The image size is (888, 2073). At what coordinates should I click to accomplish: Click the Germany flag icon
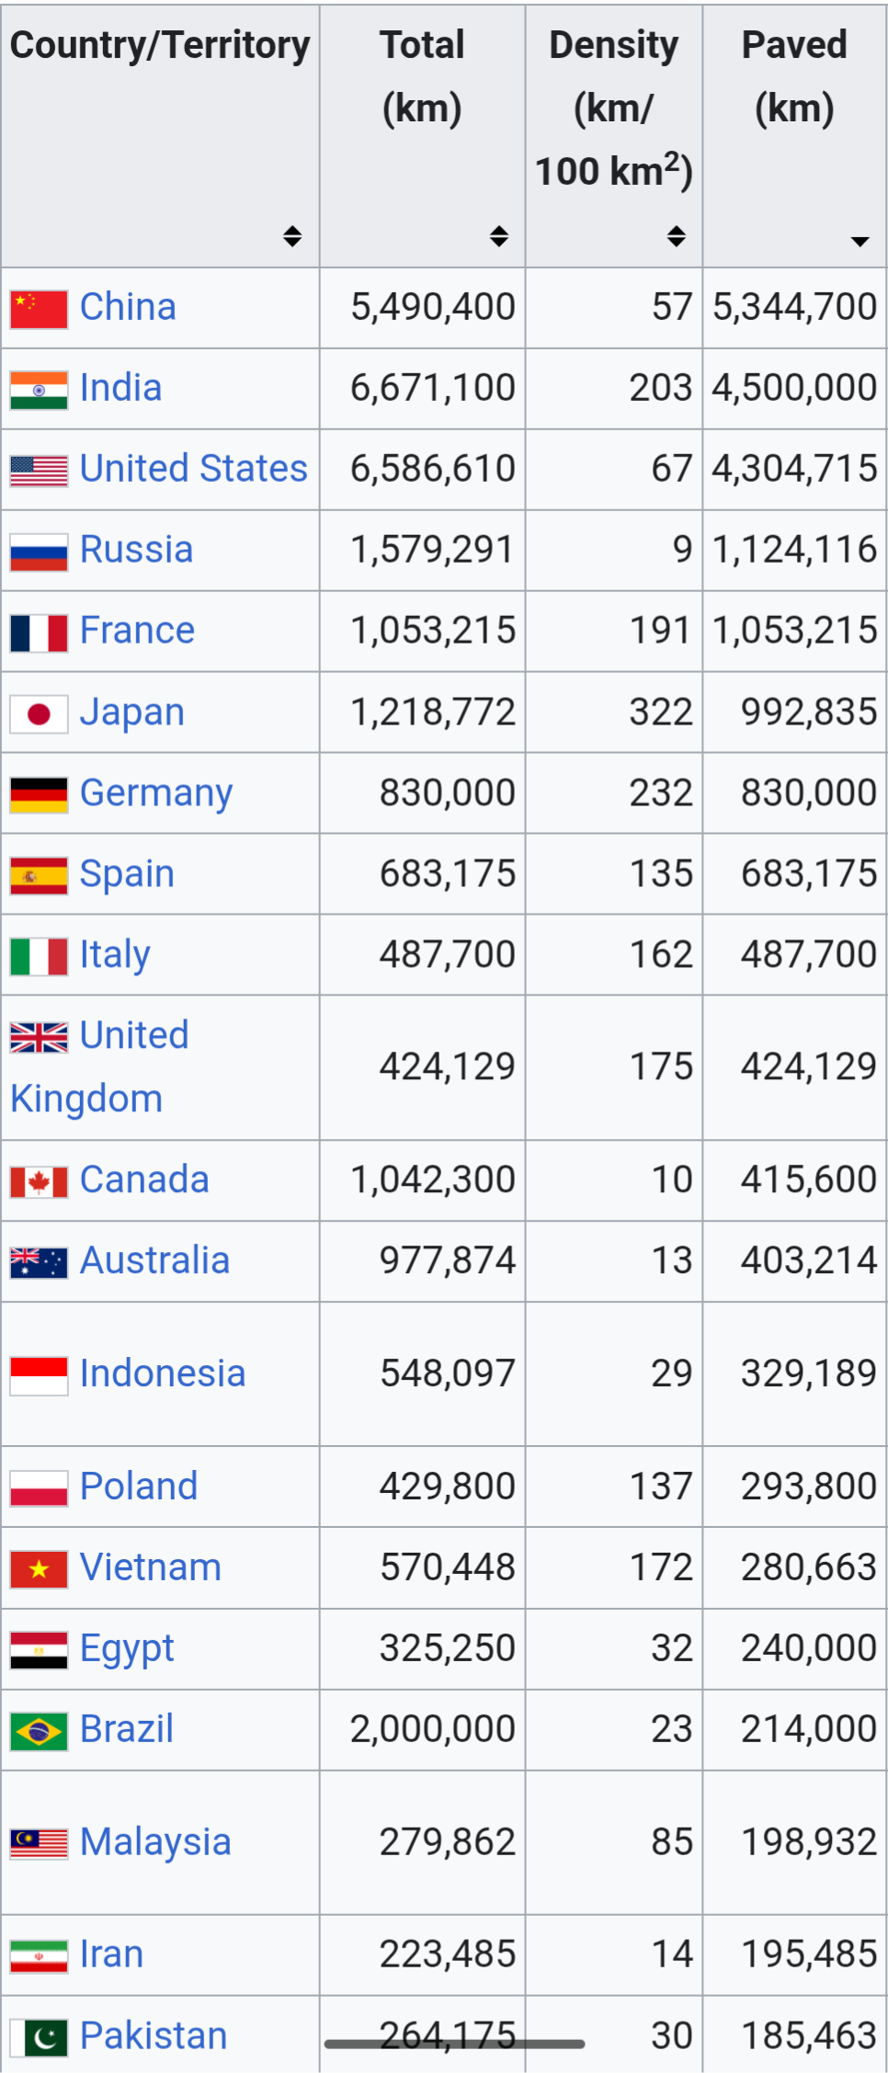click(39, 795)
